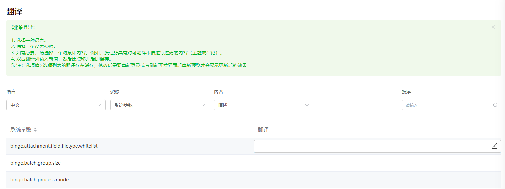Viewport: 505px width, 189px height.
Task: Open the 内容 dropdown showing 描述
Action: click(264, 105)
